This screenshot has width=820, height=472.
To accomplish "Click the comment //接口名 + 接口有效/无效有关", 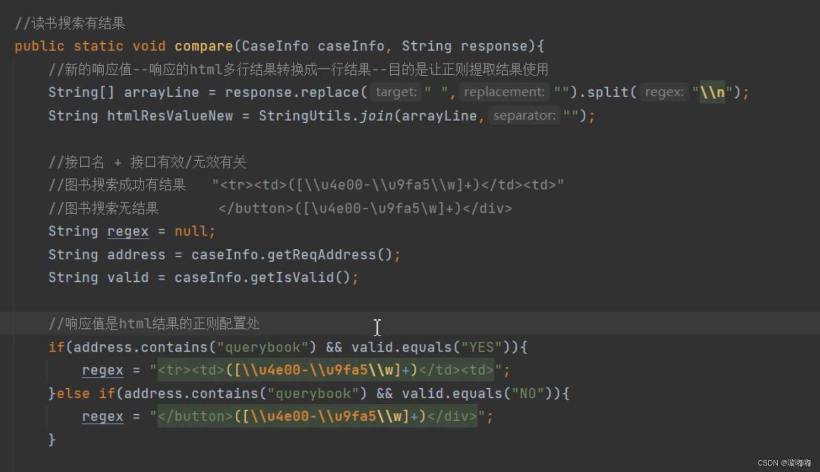I will [x=147, y=162].
